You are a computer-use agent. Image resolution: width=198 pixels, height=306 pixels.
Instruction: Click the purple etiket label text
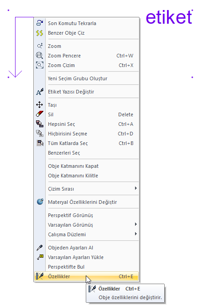tap(169, 18)
